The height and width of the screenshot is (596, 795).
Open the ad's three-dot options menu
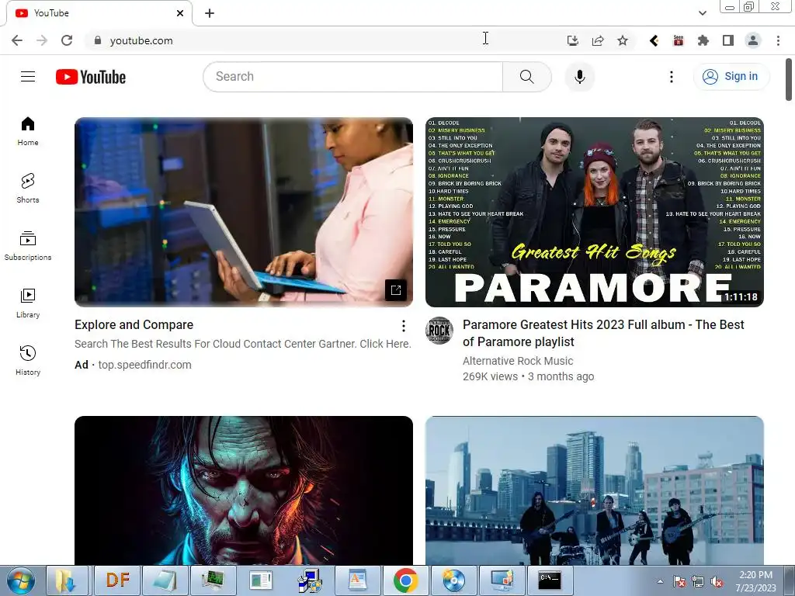[x=403, y=325]
